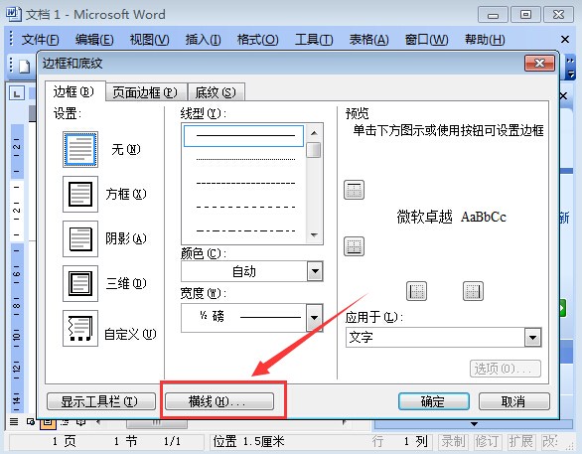Toggle the right border preview button
The width and height of the screenshot is (582, 454).
[473, 291]
